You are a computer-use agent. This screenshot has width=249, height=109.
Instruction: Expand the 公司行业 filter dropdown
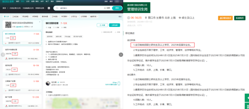coord(74,17)
